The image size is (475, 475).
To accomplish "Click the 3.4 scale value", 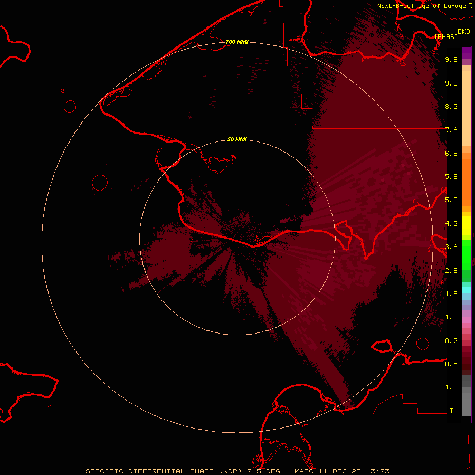I will click(x=451, y=247).
